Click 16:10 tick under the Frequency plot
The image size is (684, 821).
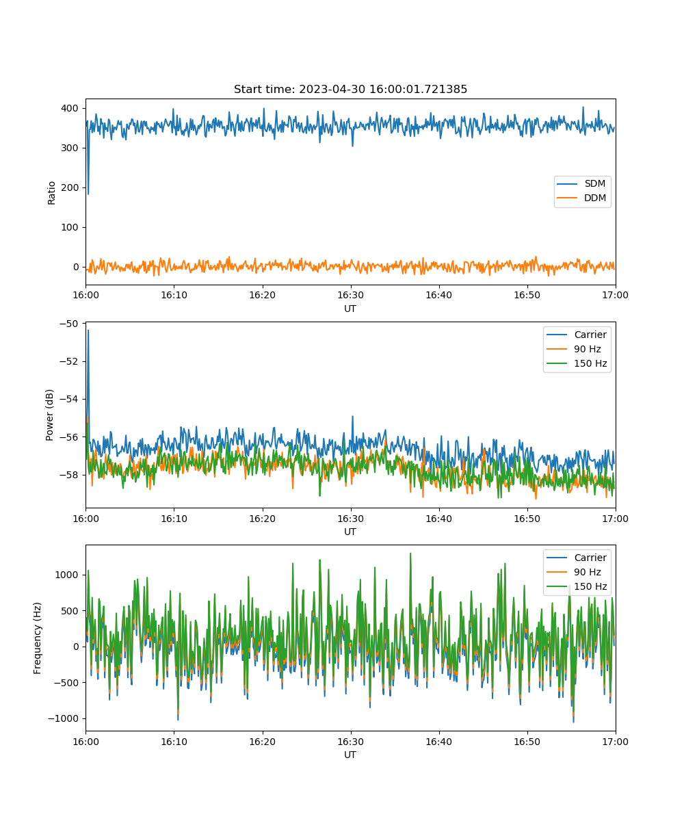[174, 741]
